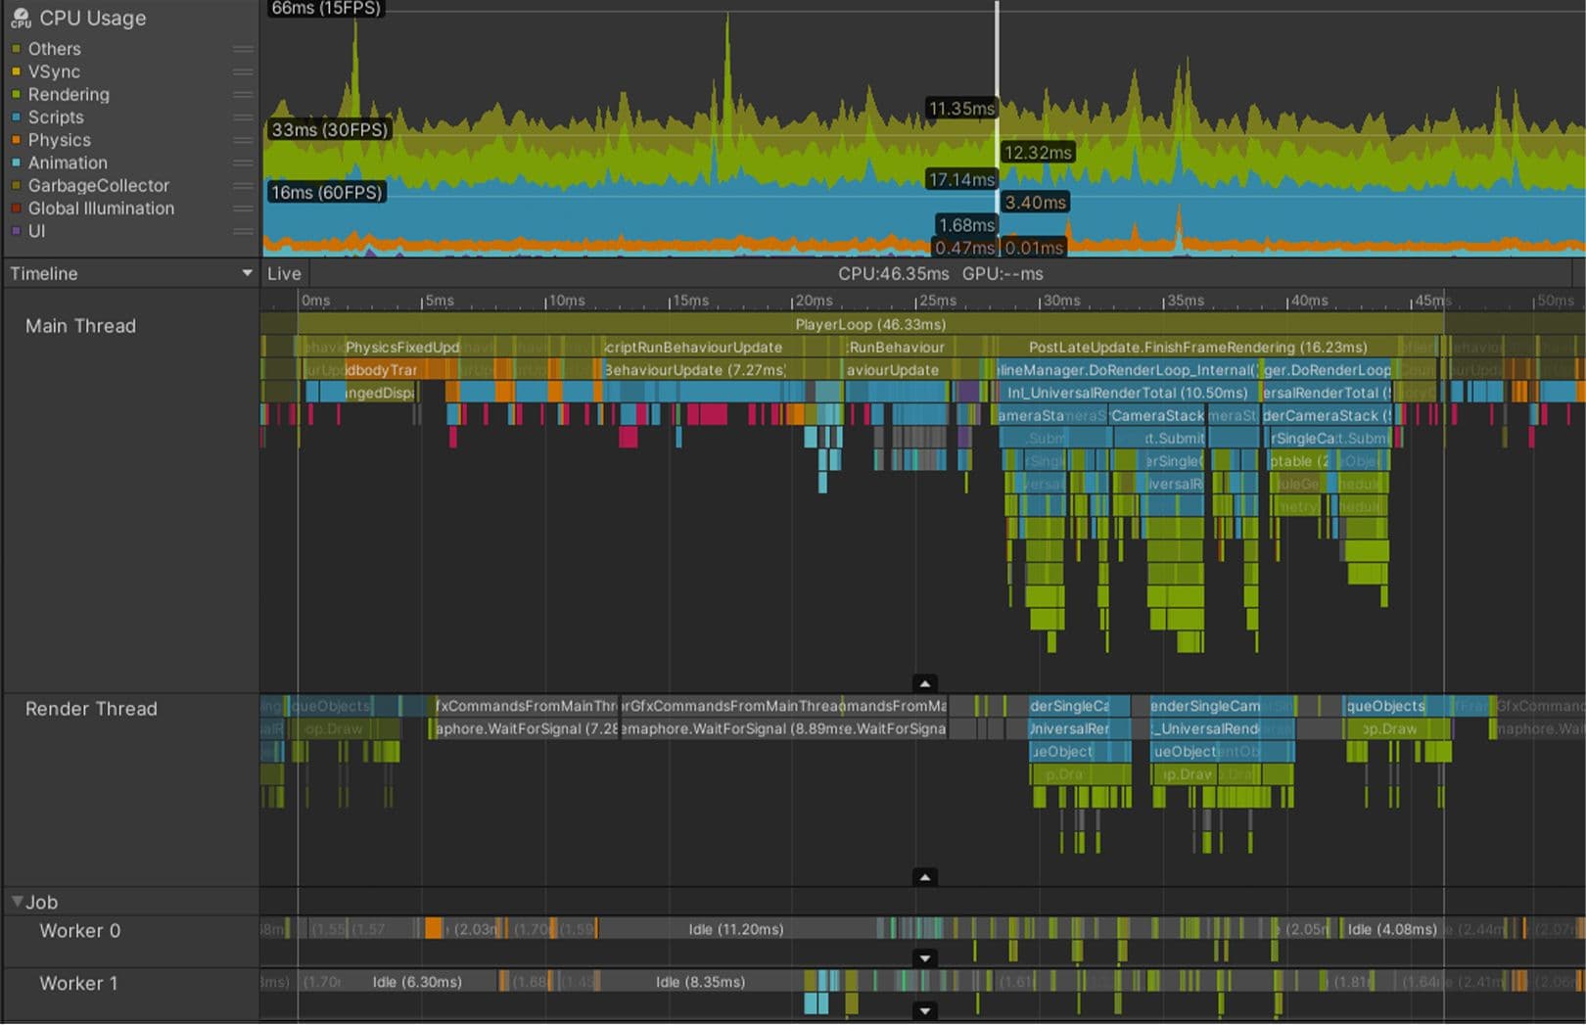
Task: Click the collapse arrow above Render Thread
Action: point(924,682)
